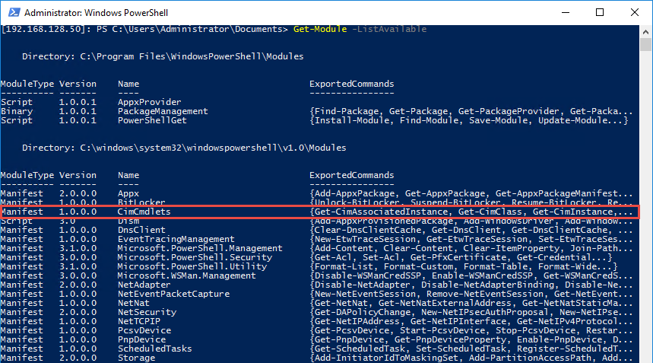
Task: Click the ScheduledTasks module name
Action: click(x=154, y=349)
